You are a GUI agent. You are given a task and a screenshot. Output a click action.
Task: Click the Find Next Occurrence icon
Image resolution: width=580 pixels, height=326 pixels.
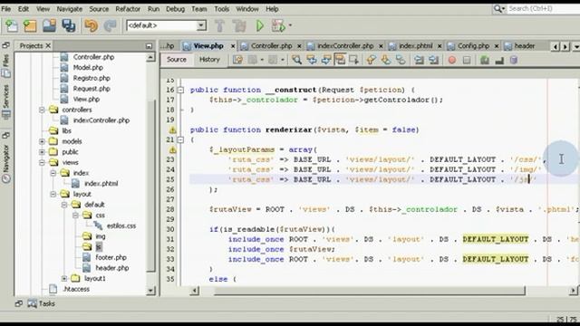pyautogui.click(x=325, y=60)
